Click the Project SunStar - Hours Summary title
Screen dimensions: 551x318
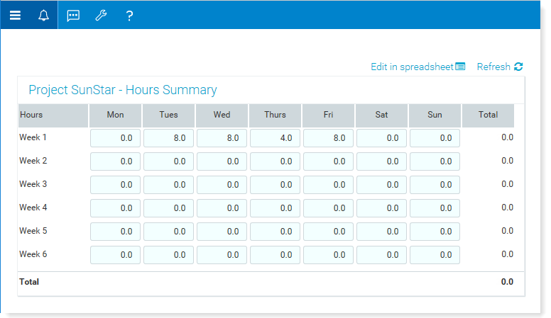pyautogui.click(x=123, y=90)
